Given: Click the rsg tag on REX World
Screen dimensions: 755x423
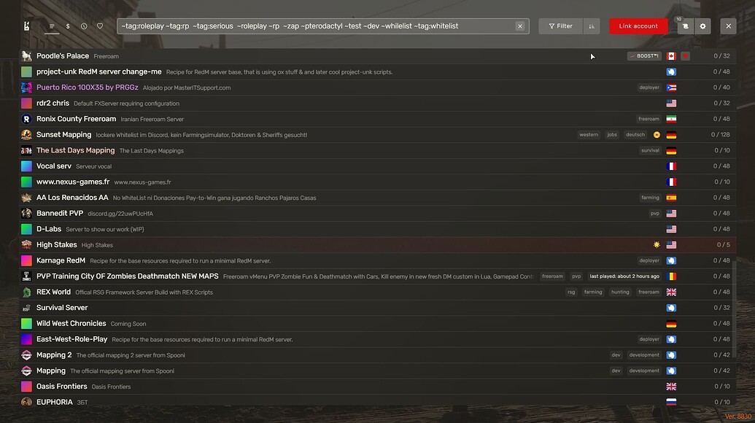Looking at the screenshot, I should pos(571,292).
